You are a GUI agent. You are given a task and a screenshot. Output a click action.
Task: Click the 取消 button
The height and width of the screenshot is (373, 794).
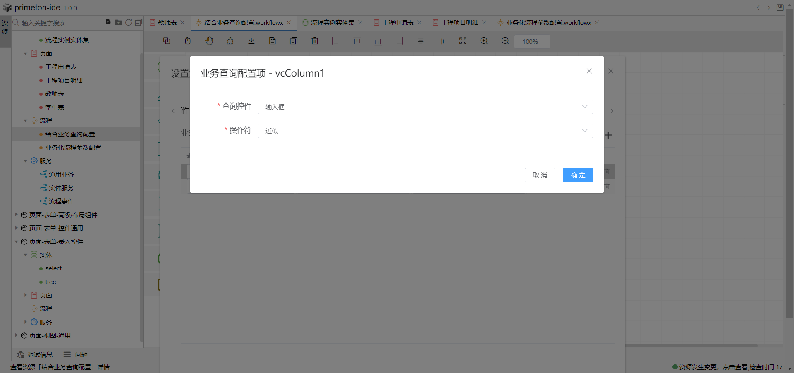point(540,175)
